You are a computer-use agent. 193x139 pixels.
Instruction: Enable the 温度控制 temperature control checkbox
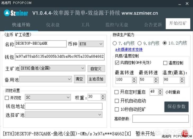pos(165,63)
